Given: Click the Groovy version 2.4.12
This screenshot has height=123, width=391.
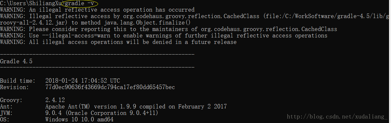Looking at the screenshot, I should (x=55, y=100).
